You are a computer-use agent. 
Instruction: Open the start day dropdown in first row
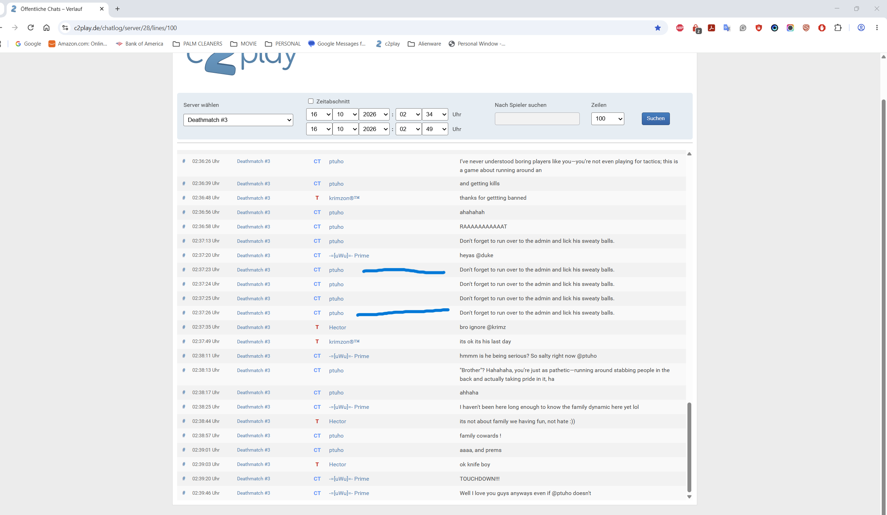pos(319,114)
